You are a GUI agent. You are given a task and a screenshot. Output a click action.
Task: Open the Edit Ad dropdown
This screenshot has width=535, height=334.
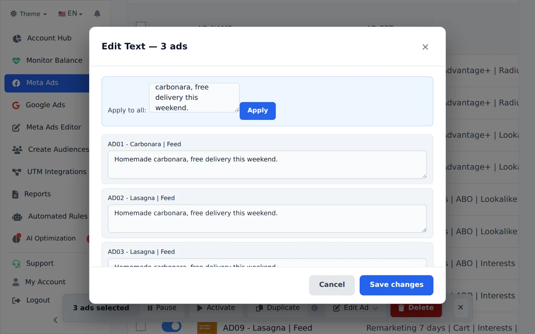point(356,308)
